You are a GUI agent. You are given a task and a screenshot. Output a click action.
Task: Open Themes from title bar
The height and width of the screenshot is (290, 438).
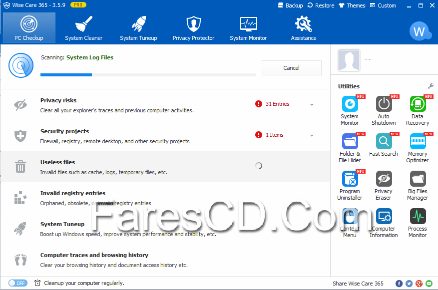352,5
